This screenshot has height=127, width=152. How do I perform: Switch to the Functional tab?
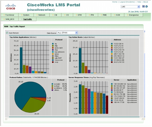pos(10,15)
